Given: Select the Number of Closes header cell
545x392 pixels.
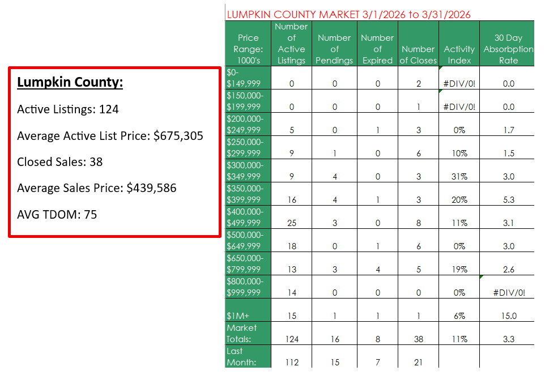Looking at the screenshot, I should pos(418,55).
